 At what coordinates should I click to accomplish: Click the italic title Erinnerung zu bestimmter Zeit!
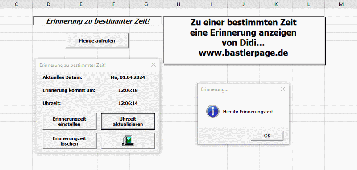[x=98, y=21]
